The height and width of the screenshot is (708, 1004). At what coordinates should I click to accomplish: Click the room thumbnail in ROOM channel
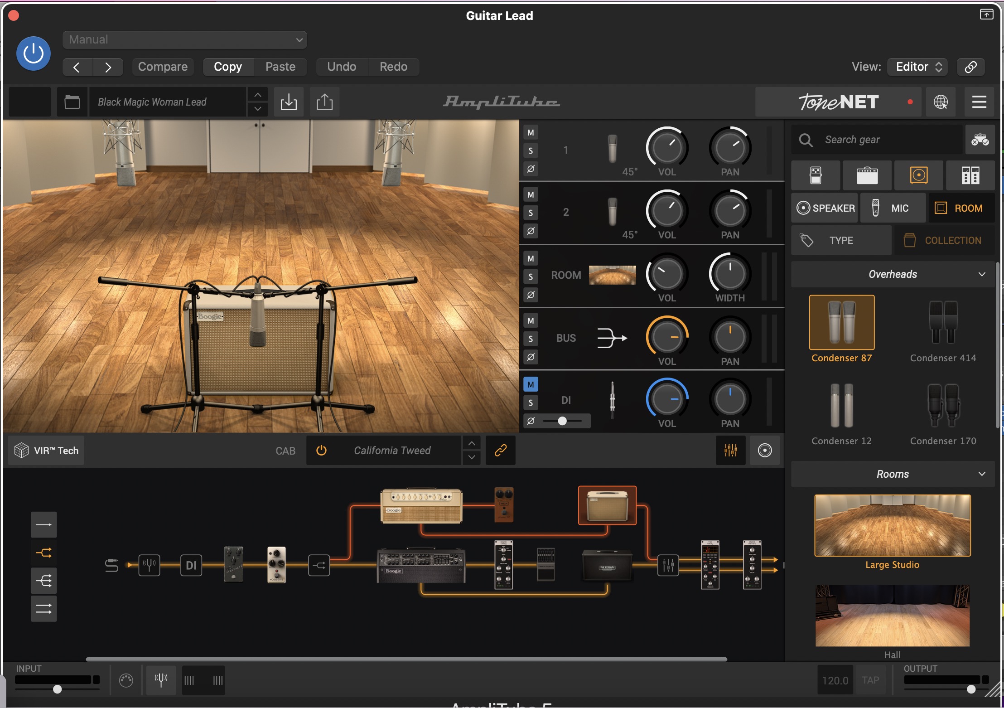click(x=612, y=275)
